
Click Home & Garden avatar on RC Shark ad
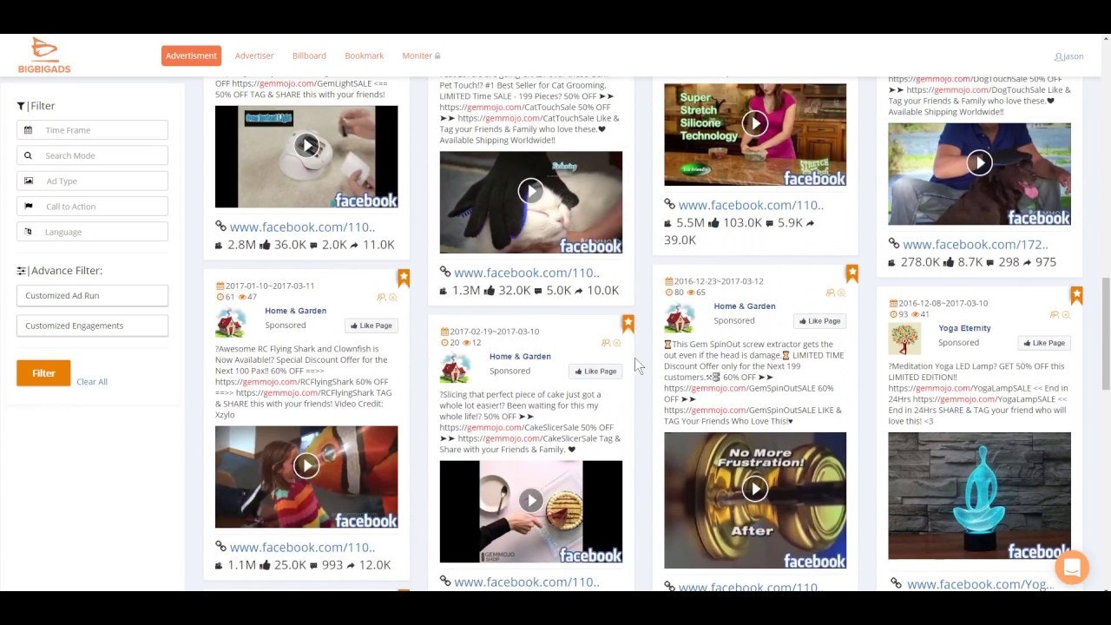point(230,323)
